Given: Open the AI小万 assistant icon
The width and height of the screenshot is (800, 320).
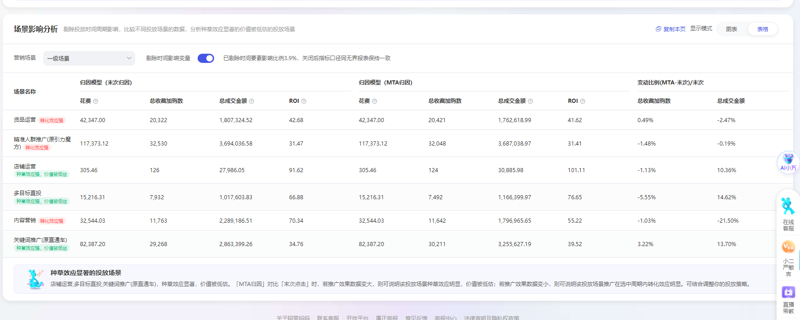Looking at the screenshot, I should tap(788, 162).
